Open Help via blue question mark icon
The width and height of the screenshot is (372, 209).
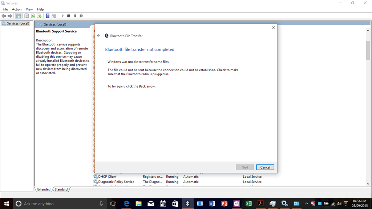click(48, 16)
